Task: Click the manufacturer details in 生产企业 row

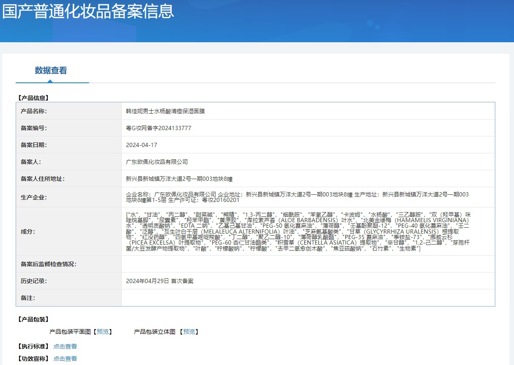Action: point(298,197)
